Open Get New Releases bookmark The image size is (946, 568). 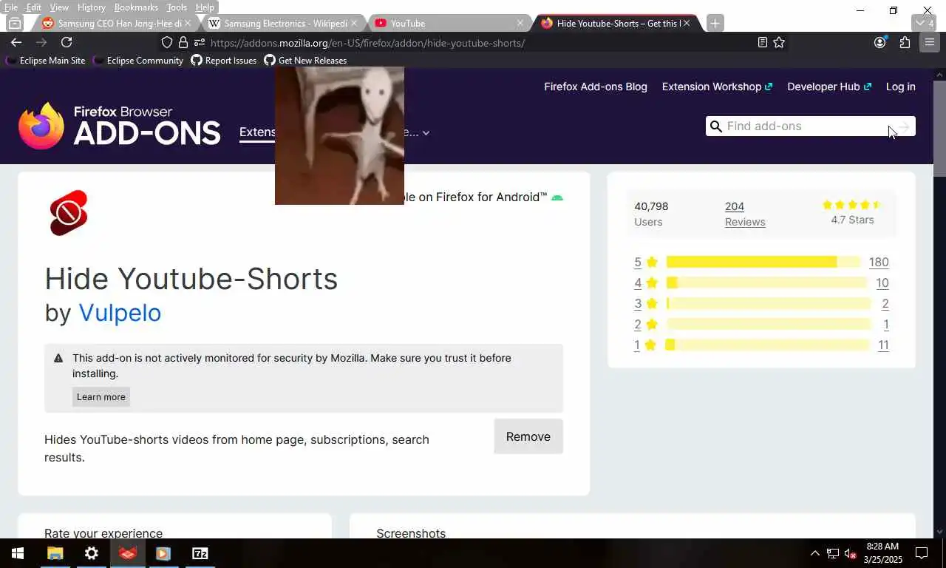pos(305,61)
